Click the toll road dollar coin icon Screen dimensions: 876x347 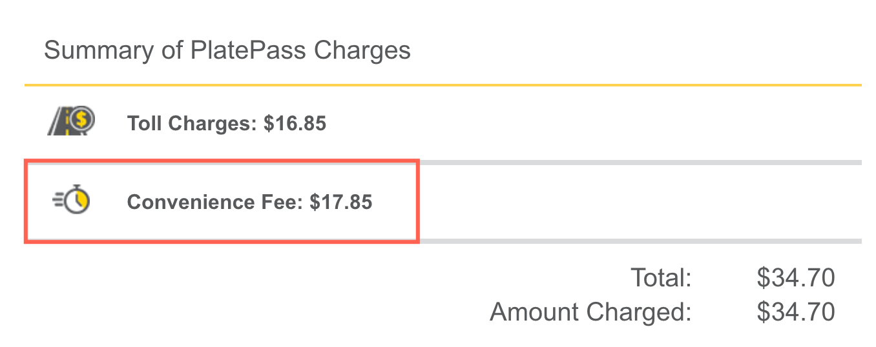(x=71, y=121)
